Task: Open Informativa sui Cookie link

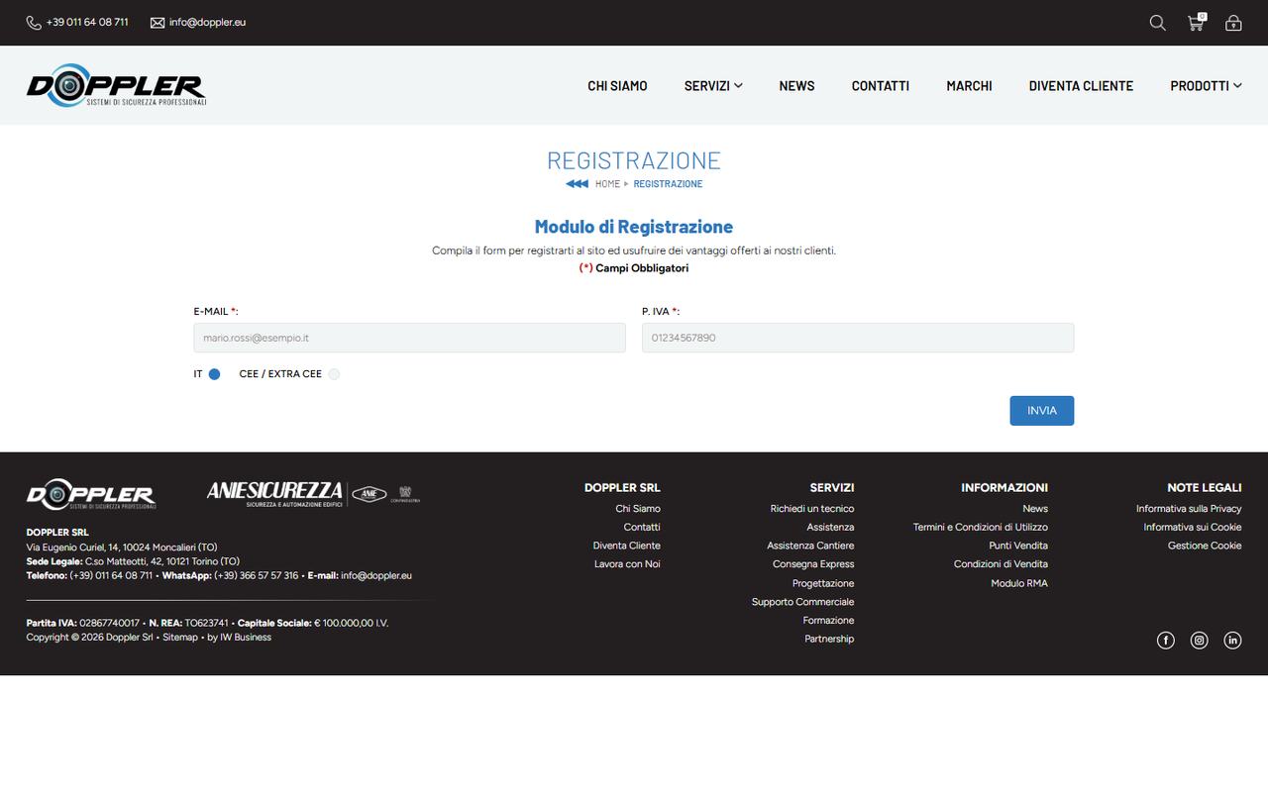Action: (x=1193, y=528)
